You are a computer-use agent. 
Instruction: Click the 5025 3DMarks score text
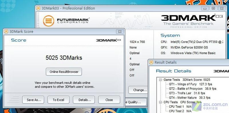(x=64, y=58)
